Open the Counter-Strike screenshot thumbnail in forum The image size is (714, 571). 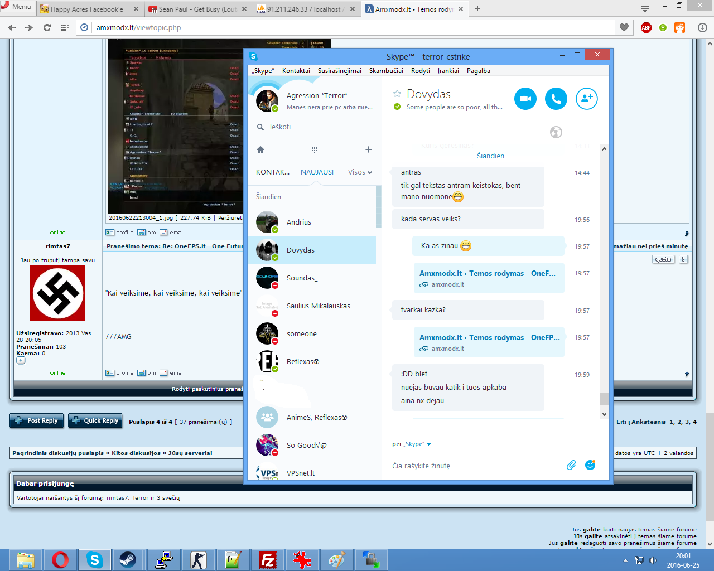176,126
